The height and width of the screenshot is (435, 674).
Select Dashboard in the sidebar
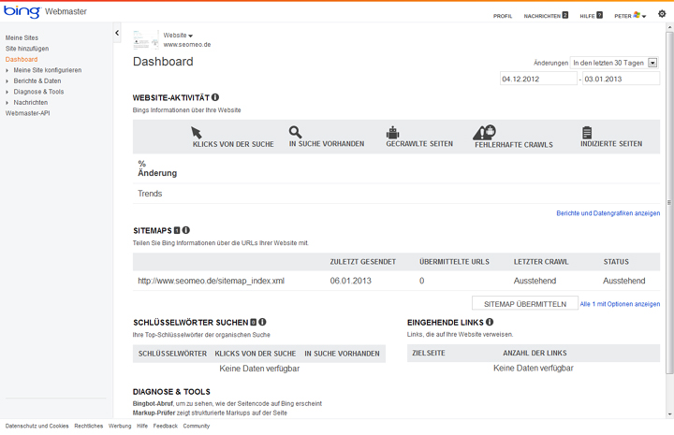click(x=21, y=59)
